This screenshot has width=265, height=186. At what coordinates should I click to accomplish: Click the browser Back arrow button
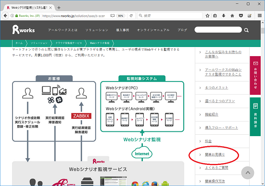click(5, 16)
